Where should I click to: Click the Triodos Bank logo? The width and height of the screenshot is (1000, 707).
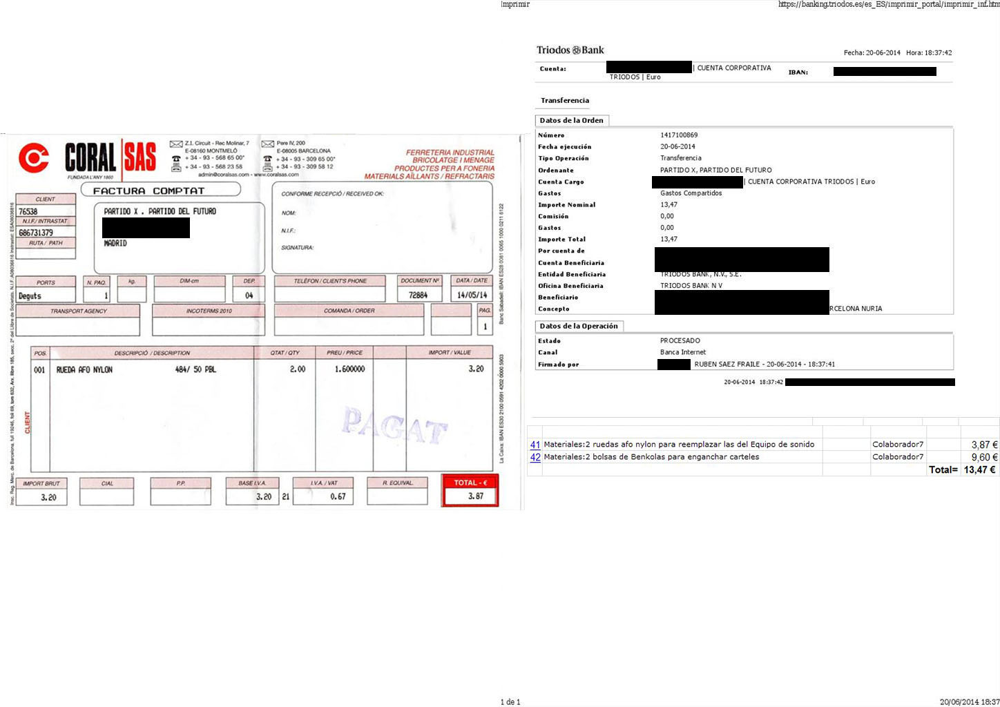point(570,50)
